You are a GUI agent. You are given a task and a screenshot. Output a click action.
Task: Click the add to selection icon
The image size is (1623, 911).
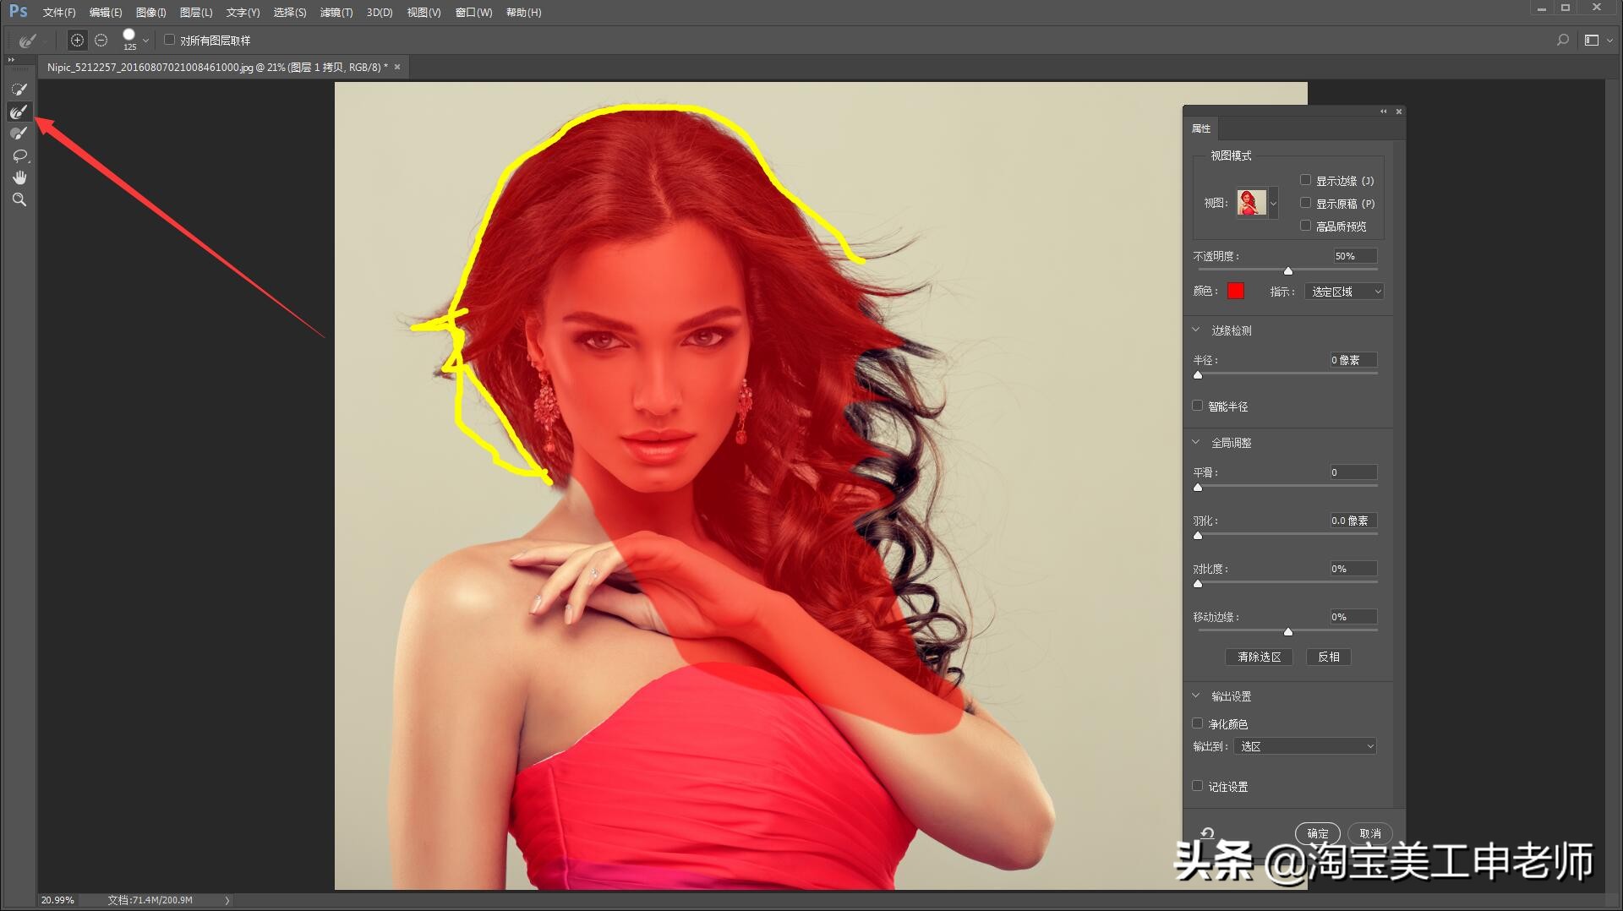coord(77,40)
